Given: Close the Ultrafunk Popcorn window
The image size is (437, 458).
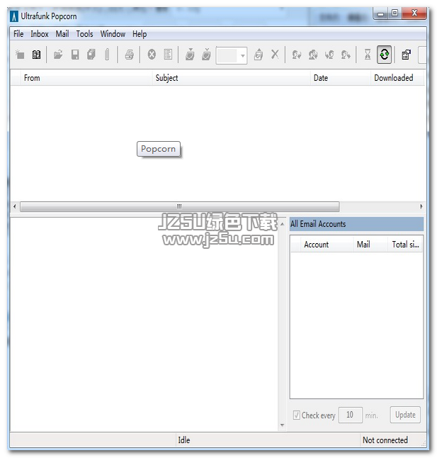Looking at the screenshot, I should tap(414, 13).
